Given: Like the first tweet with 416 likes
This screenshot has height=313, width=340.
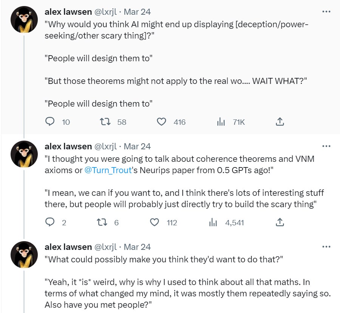Looking at the screenshot, I should click(x=161, y=122).
